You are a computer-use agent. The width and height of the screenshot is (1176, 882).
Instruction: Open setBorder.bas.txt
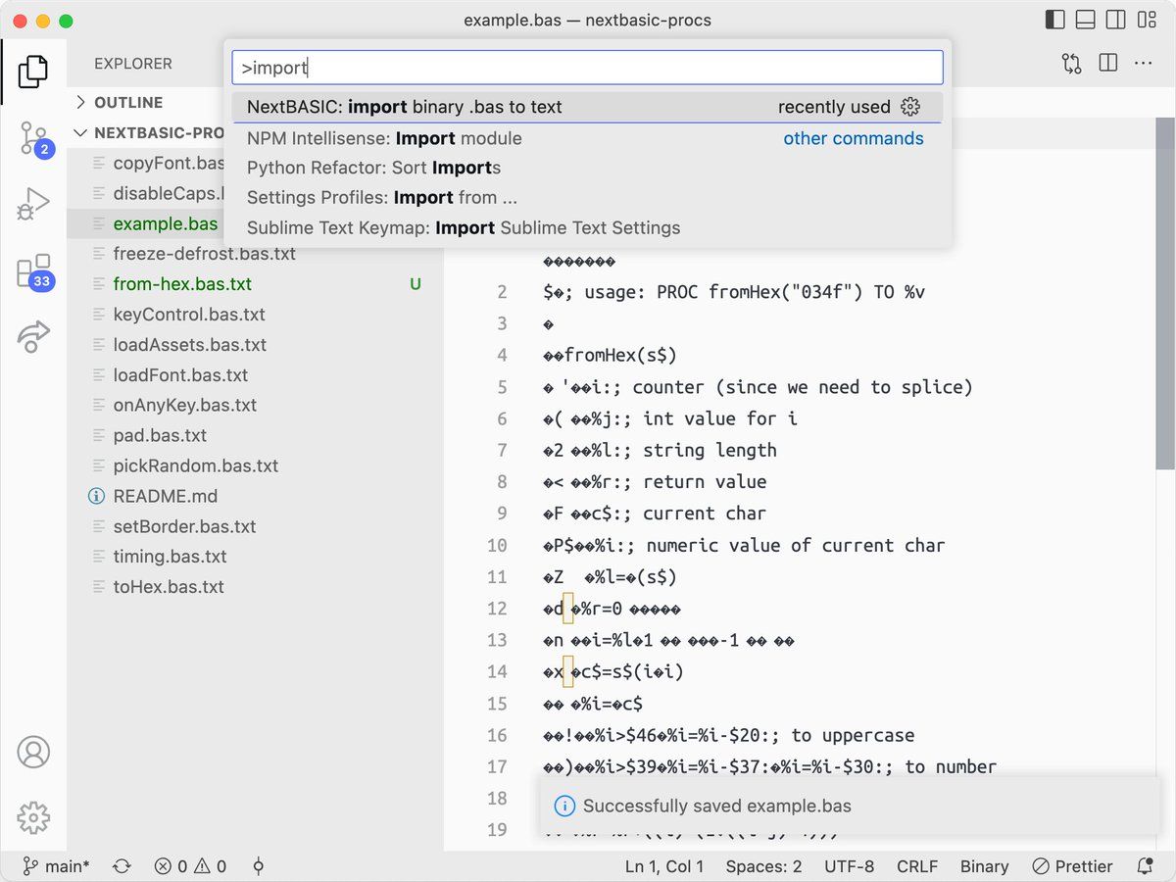click(x=184, y=526)
